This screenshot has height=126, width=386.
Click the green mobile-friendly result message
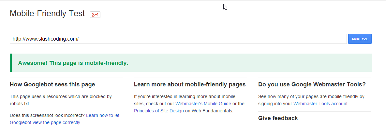pos(73,63)
